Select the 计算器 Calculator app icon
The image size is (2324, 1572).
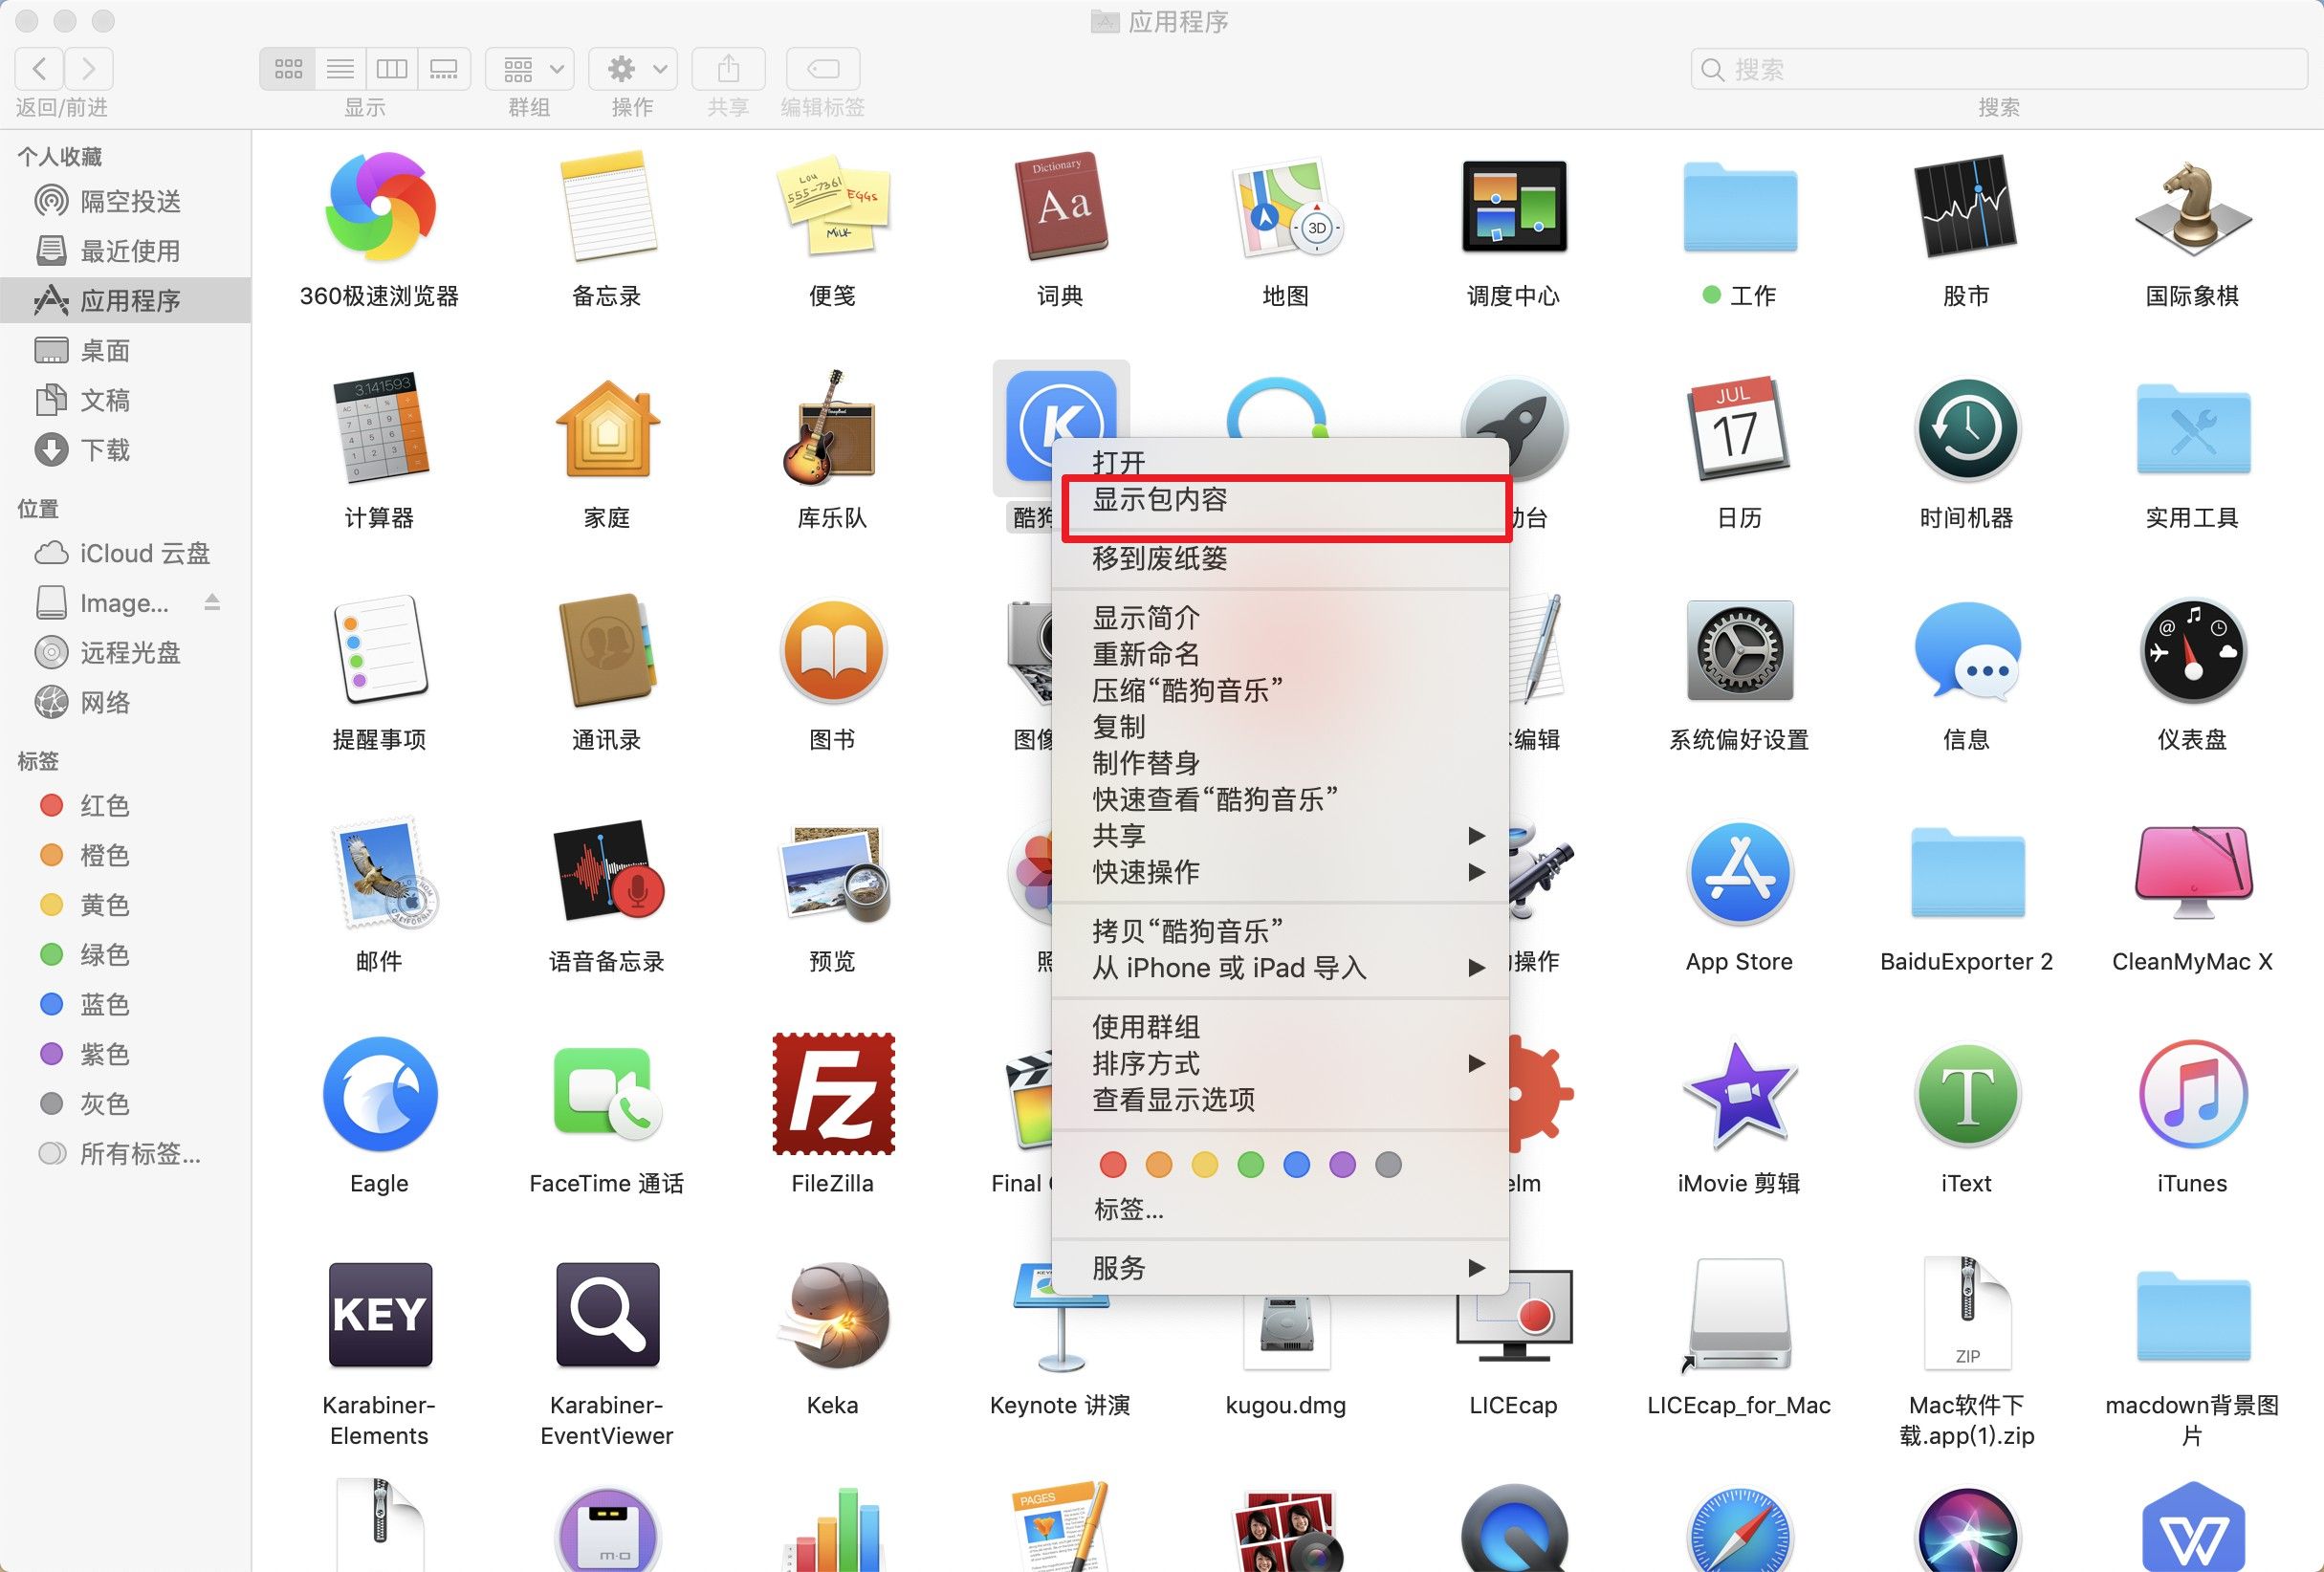coord(379,428)
